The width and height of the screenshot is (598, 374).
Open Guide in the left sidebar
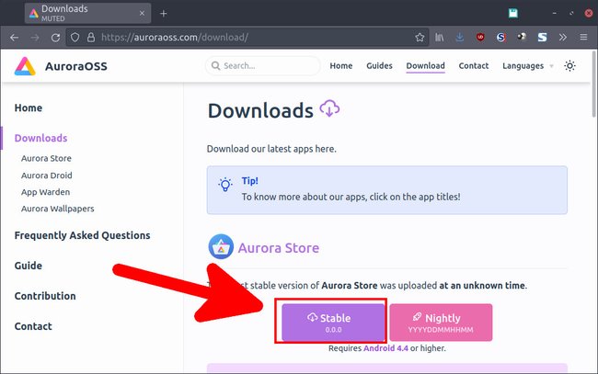coord(29,266)
